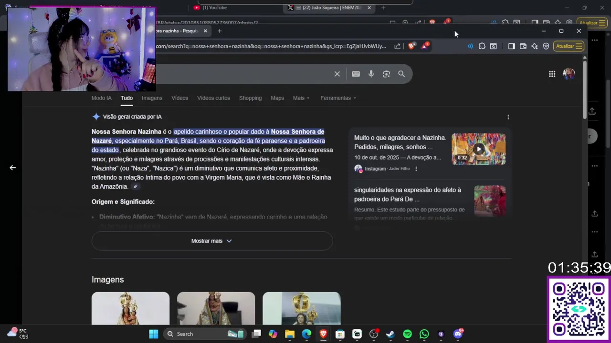Viewport: 611px width, 343px height.
Task: Open WhatsApp from the taskbar
Action: [424, 334]
